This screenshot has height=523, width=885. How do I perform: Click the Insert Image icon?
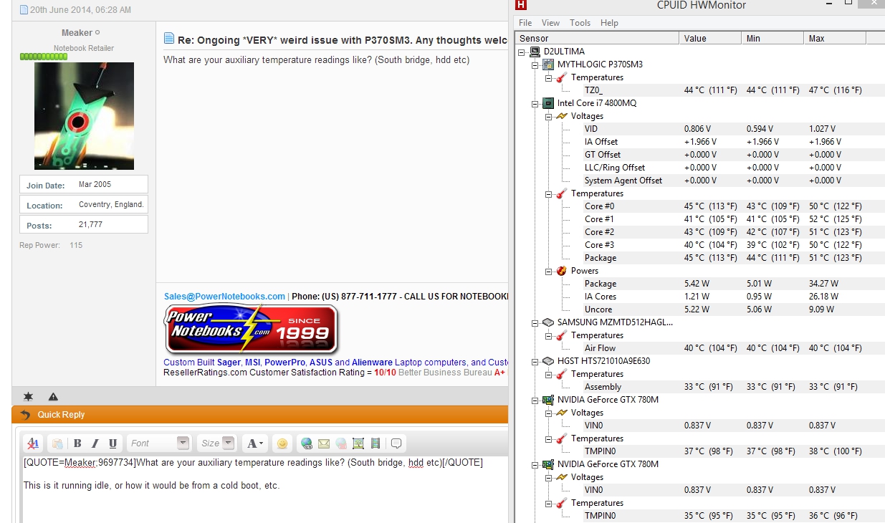pos(358,443)
